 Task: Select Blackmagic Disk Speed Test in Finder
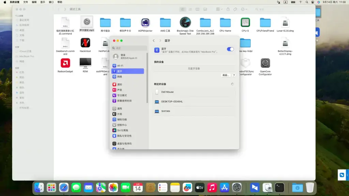185,26
